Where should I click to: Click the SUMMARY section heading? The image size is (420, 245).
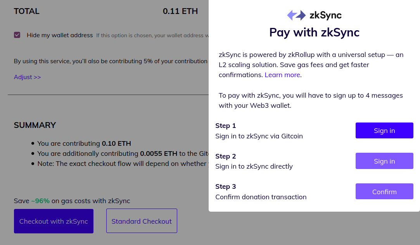click(35, 125)
